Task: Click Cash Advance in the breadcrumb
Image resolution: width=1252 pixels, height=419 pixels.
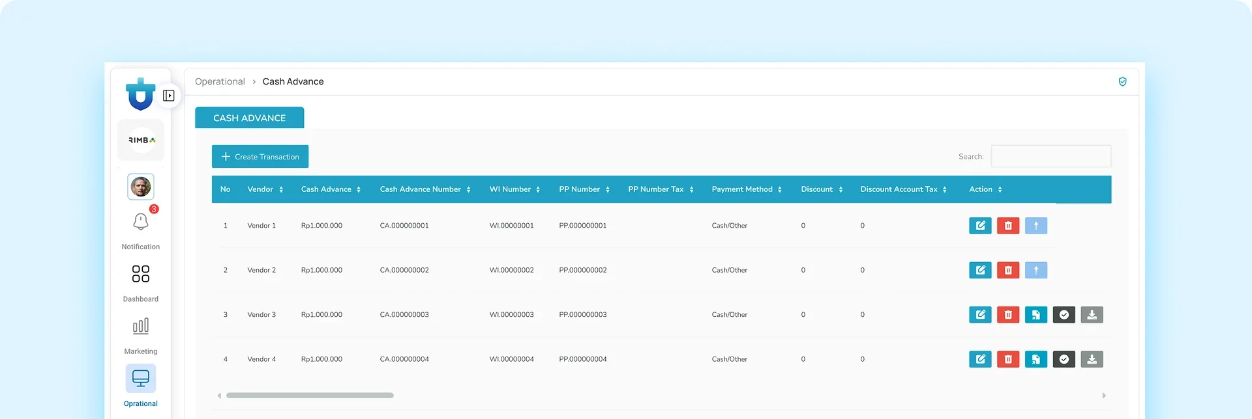Action: [293, 81]
